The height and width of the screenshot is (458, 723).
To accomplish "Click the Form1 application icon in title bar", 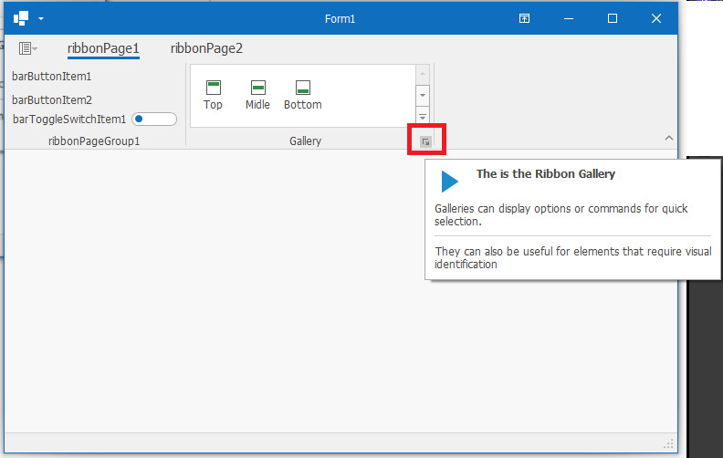I will tap(21, 18).
